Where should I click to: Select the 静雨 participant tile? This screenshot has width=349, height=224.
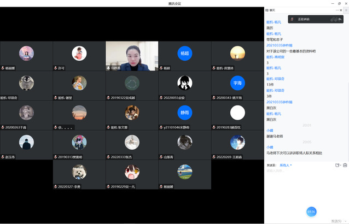184,113
